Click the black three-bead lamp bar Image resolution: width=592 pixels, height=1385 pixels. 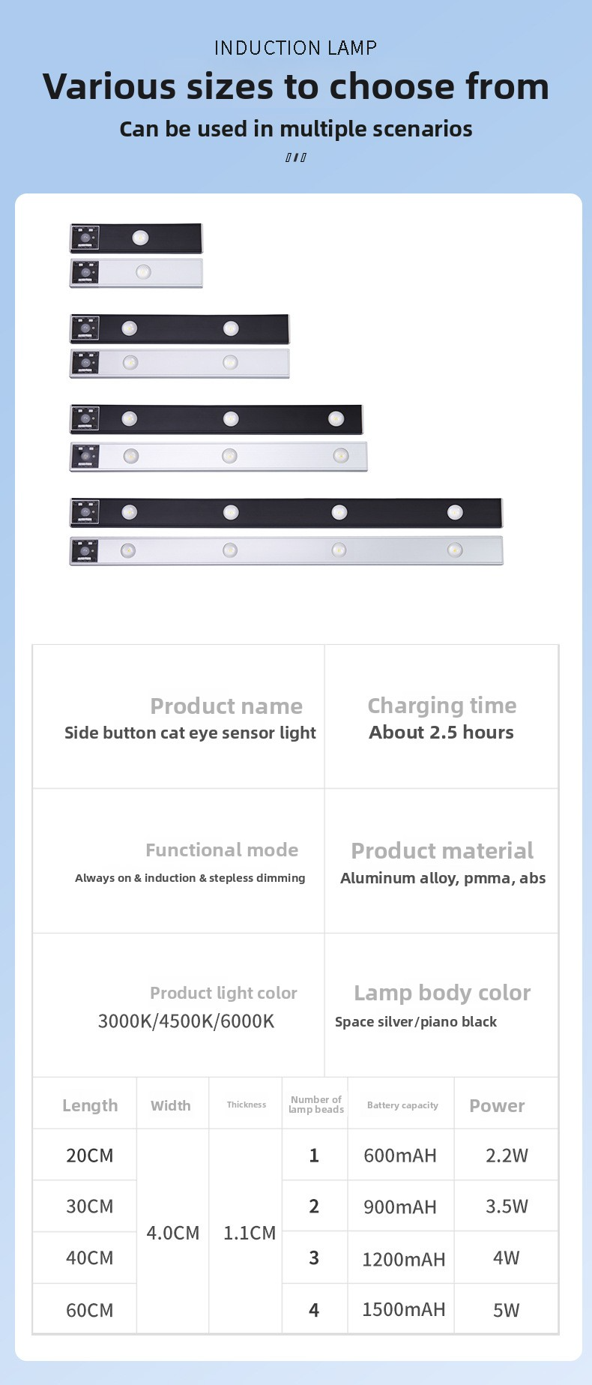(217, 419)
